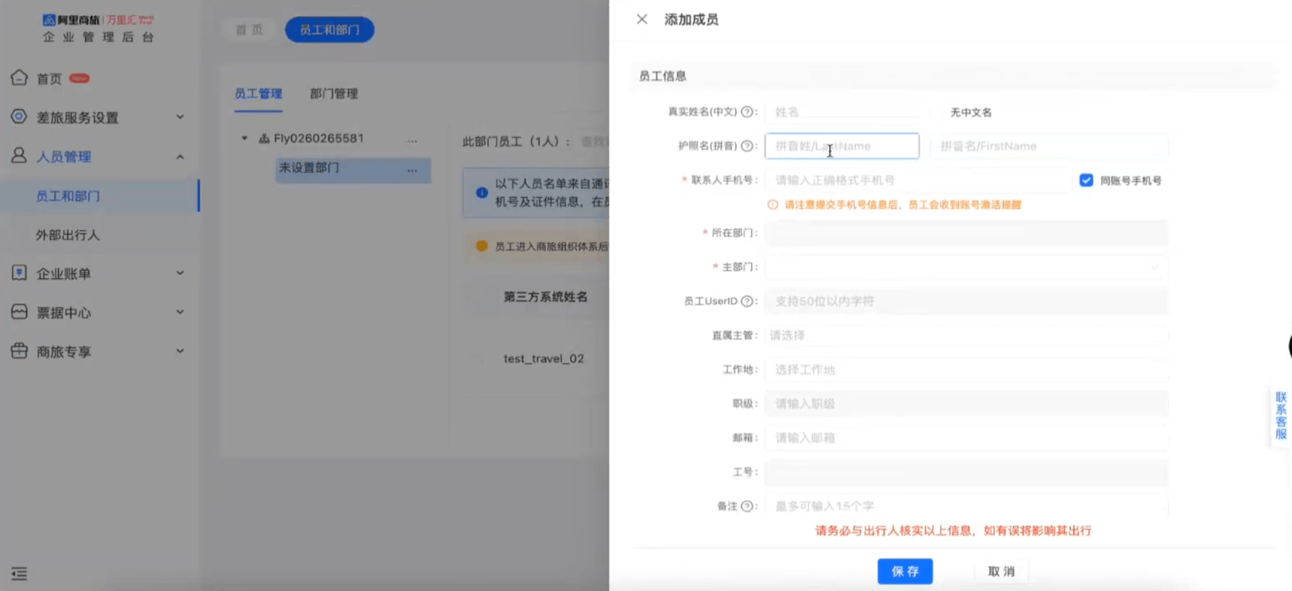Click the 保存 button
Viewport: 1292px width, 591px height.
pyautogui.click(x=905, y=571)
